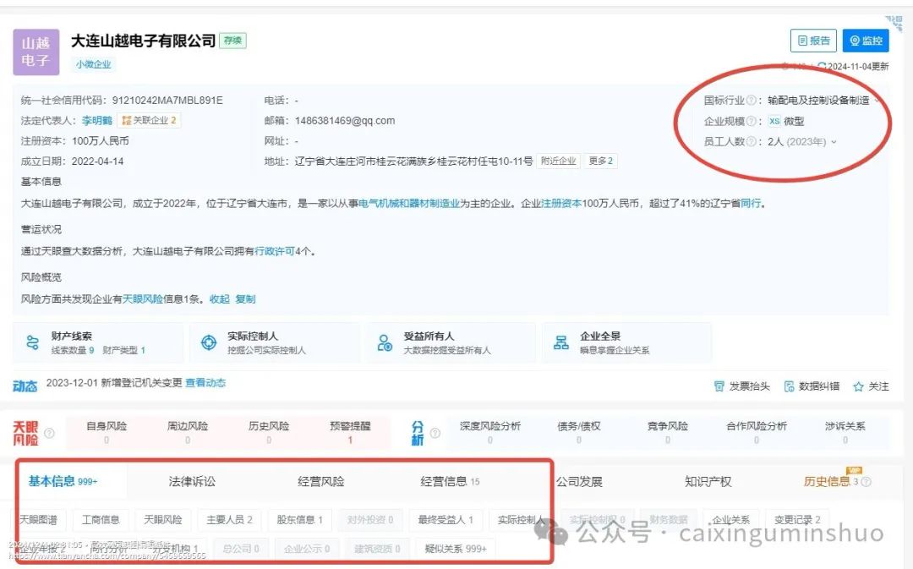
Task: Click the 存续 status badge
Action: click(233, 41)
